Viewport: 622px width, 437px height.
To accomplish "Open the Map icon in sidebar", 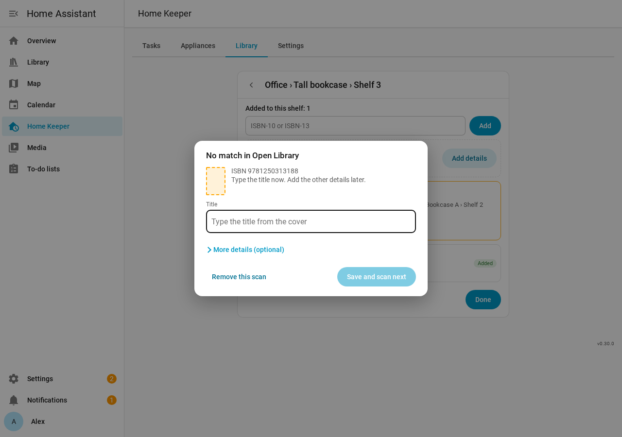I will tap(14, 84).
